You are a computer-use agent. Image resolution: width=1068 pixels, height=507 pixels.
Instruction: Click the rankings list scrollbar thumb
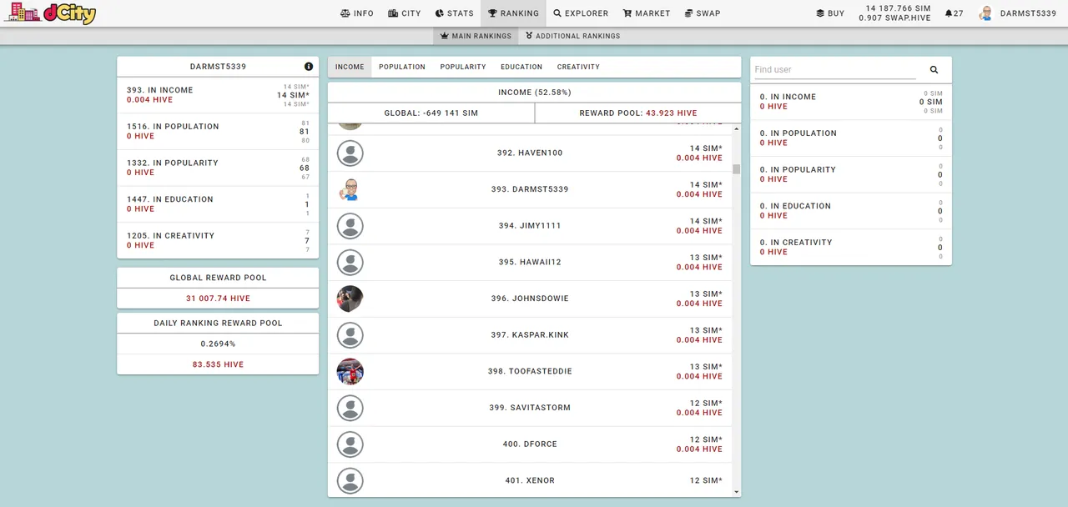[x=737, y=169]
